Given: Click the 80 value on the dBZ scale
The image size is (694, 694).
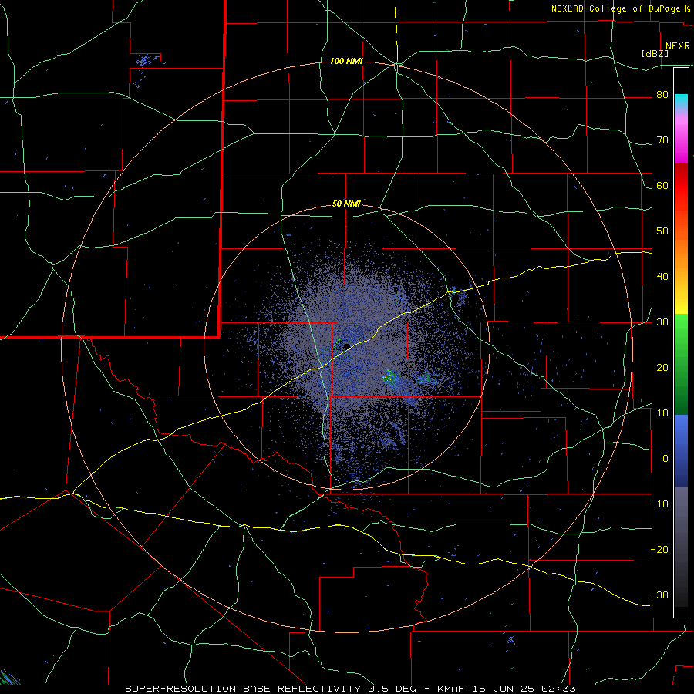Looking at the screenshot, I should click(x=662, y=95).
